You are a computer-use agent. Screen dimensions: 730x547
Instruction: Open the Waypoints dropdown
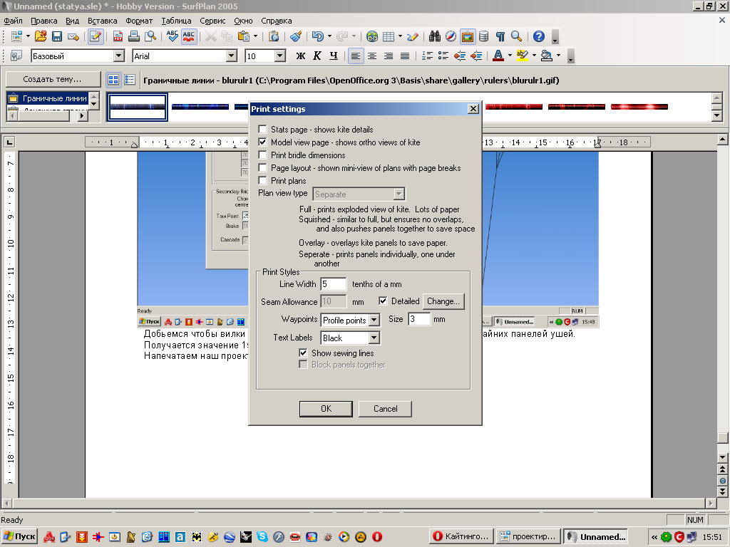(374, 321)
